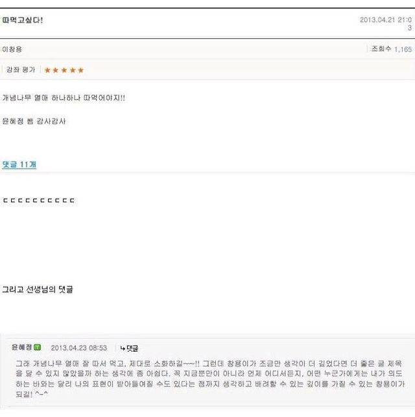Click the green T badge next to 윤혜정
The height and width of the screenshot is (417, 415).
pyautogui.click(x=38, y=348)
